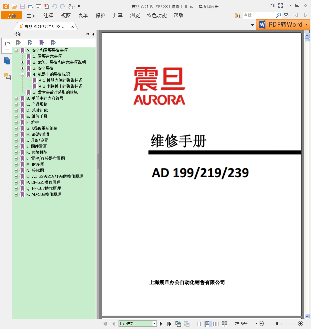Click the Undo arrow icon
The width and height of the screenshot is (311, 329).
click(x=55, y=6)
